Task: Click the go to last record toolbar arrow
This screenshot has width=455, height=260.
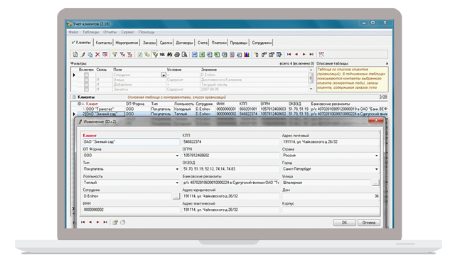Action: tap(311, 54)
